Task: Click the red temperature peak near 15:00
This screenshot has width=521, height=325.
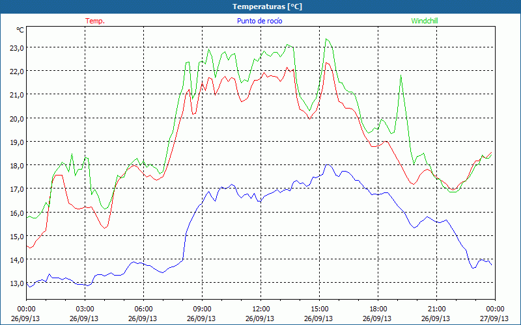Action: (327, 62)
